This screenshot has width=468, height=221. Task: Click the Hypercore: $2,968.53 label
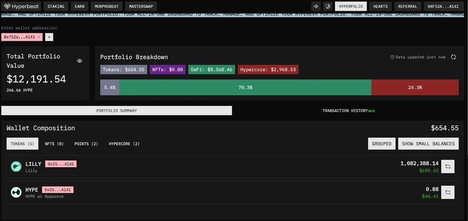(268, 70)
